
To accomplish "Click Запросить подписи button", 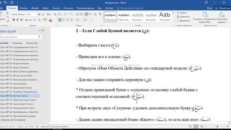I will [x=222, y=17].
